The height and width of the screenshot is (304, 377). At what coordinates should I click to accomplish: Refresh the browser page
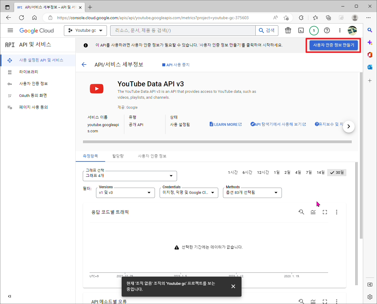(x=22, y=18)
